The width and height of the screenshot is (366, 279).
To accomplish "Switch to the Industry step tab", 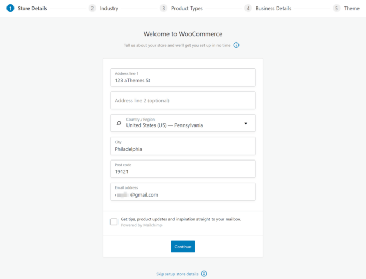I will [109, 9].
